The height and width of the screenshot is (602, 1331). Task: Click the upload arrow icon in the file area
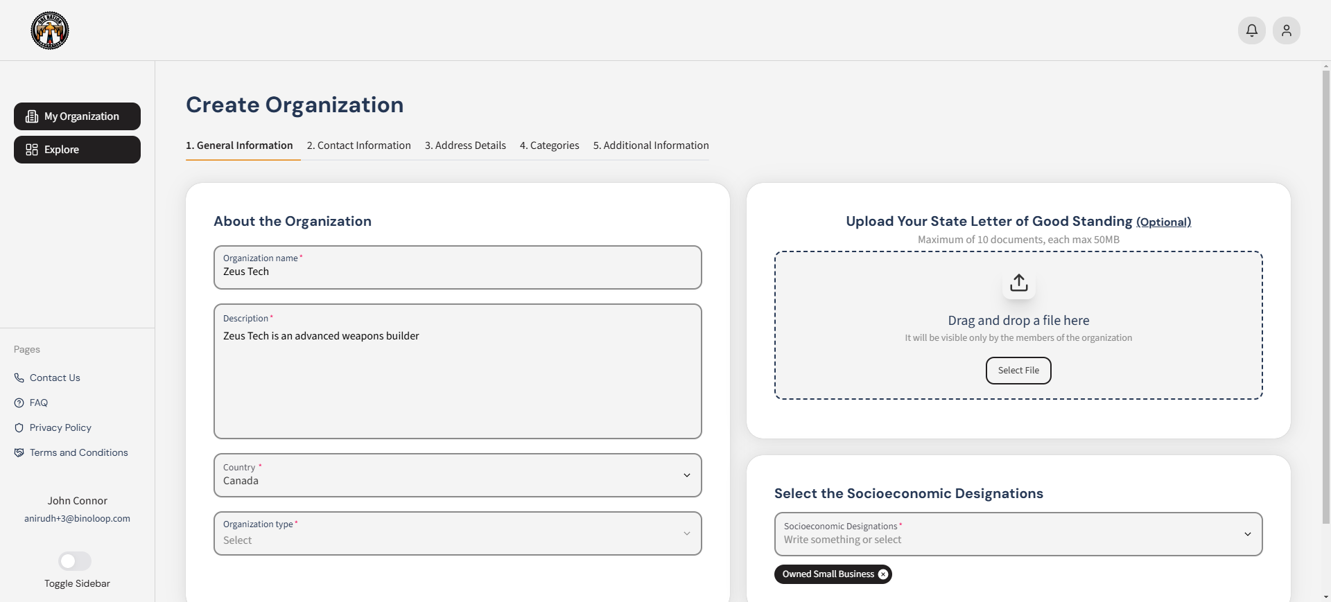pos(1018,283)
